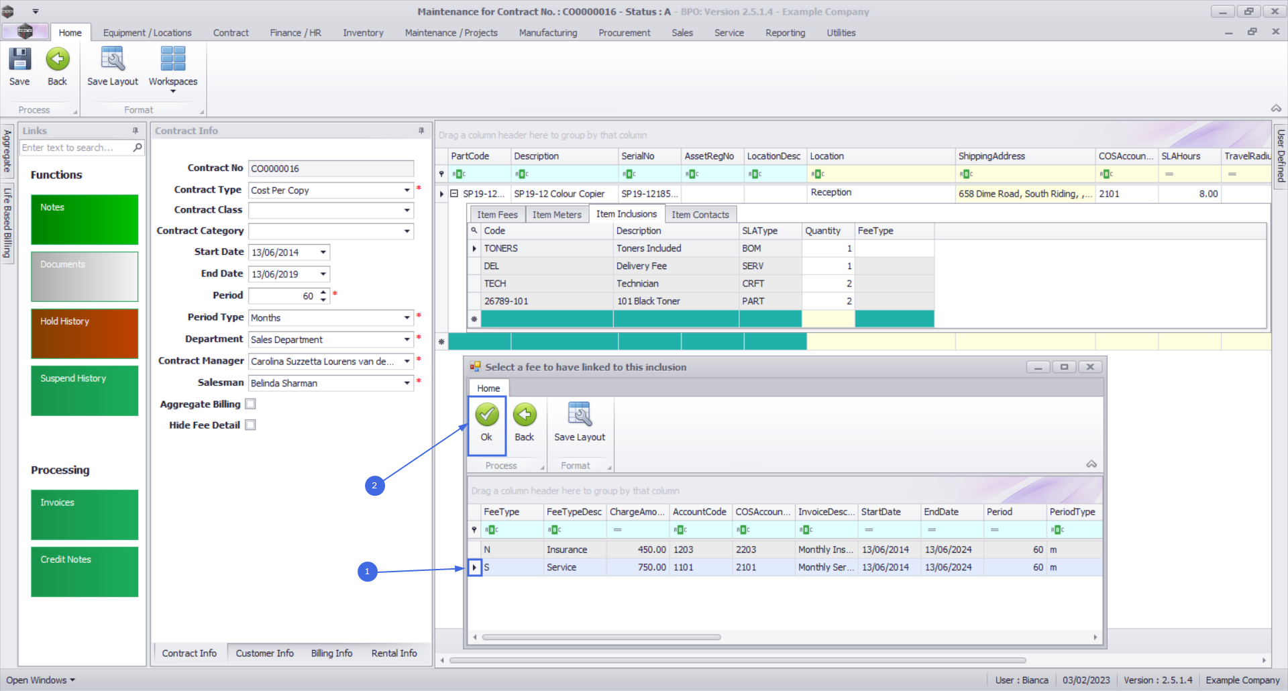
Task: Click the search magnifier in Links panel
Action: click(138, 148)
